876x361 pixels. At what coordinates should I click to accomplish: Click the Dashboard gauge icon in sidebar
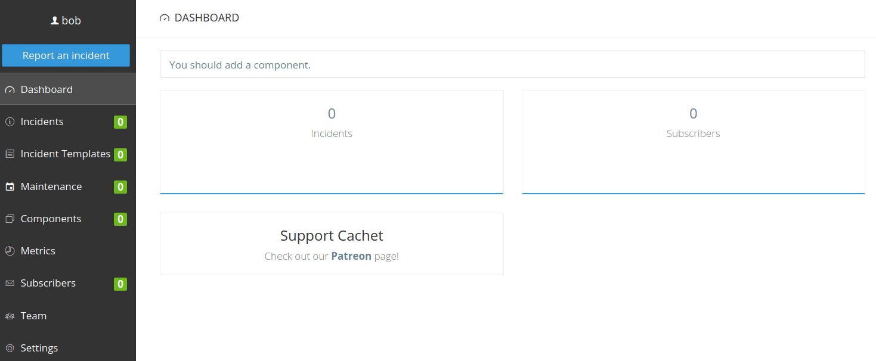pyautogui.click(x=10, y=90)
